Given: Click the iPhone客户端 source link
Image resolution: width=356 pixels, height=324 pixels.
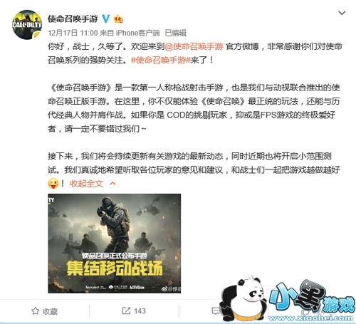Looking at the screenshot, I should (x=137, y=33).
